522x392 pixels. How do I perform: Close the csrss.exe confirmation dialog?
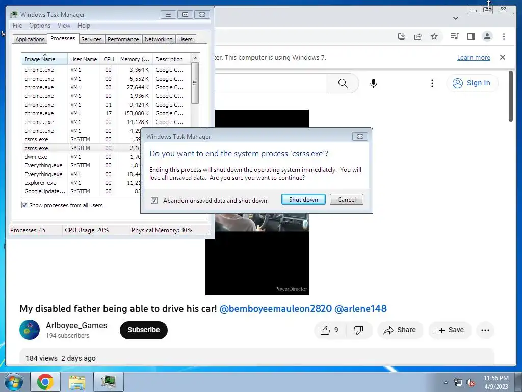point(360,136)
